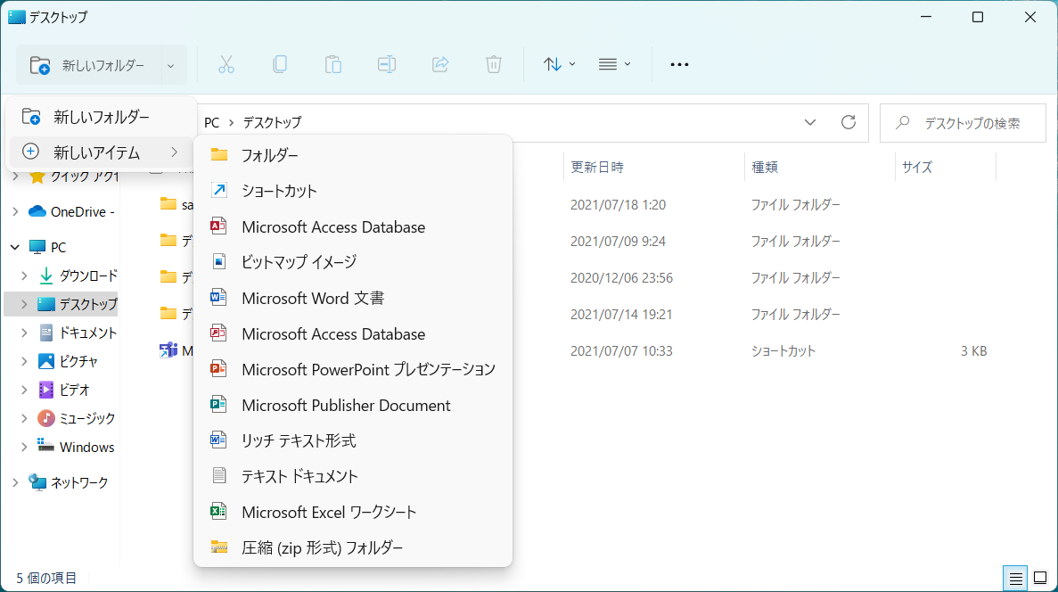Viewport: 1058px width, 592px height.
Task: Expand the ネットワーク tree node
Action: coord(15,482)
